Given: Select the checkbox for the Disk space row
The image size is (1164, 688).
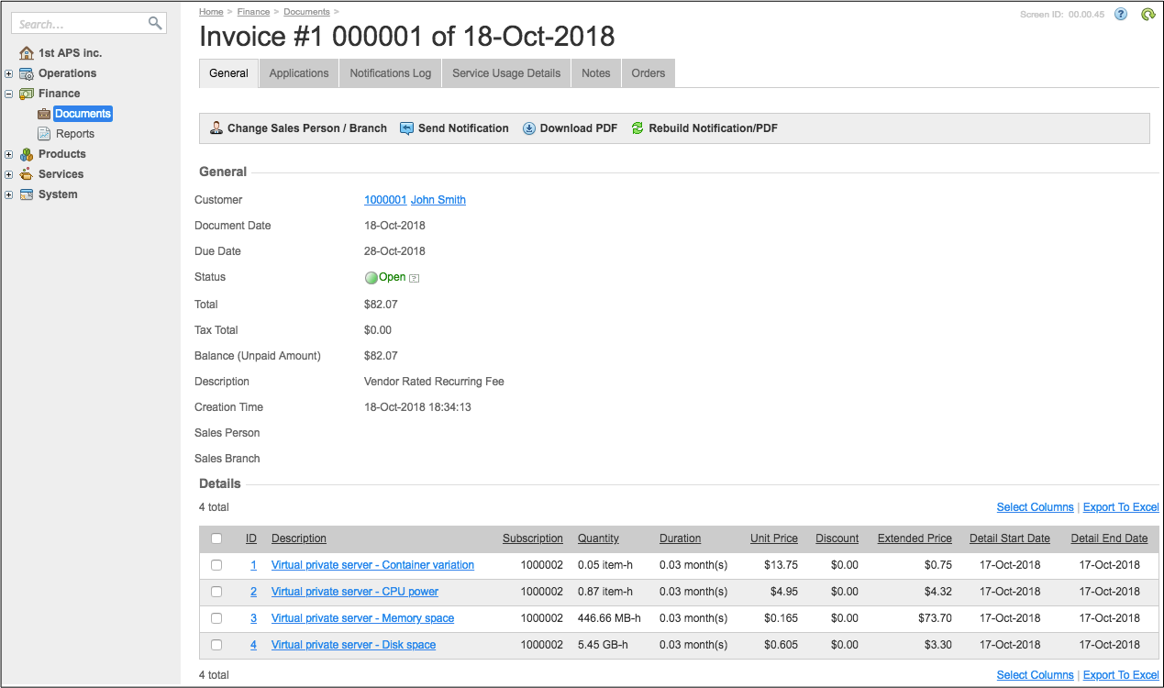Looking at the screenshot, I should [x=216, y=645].
